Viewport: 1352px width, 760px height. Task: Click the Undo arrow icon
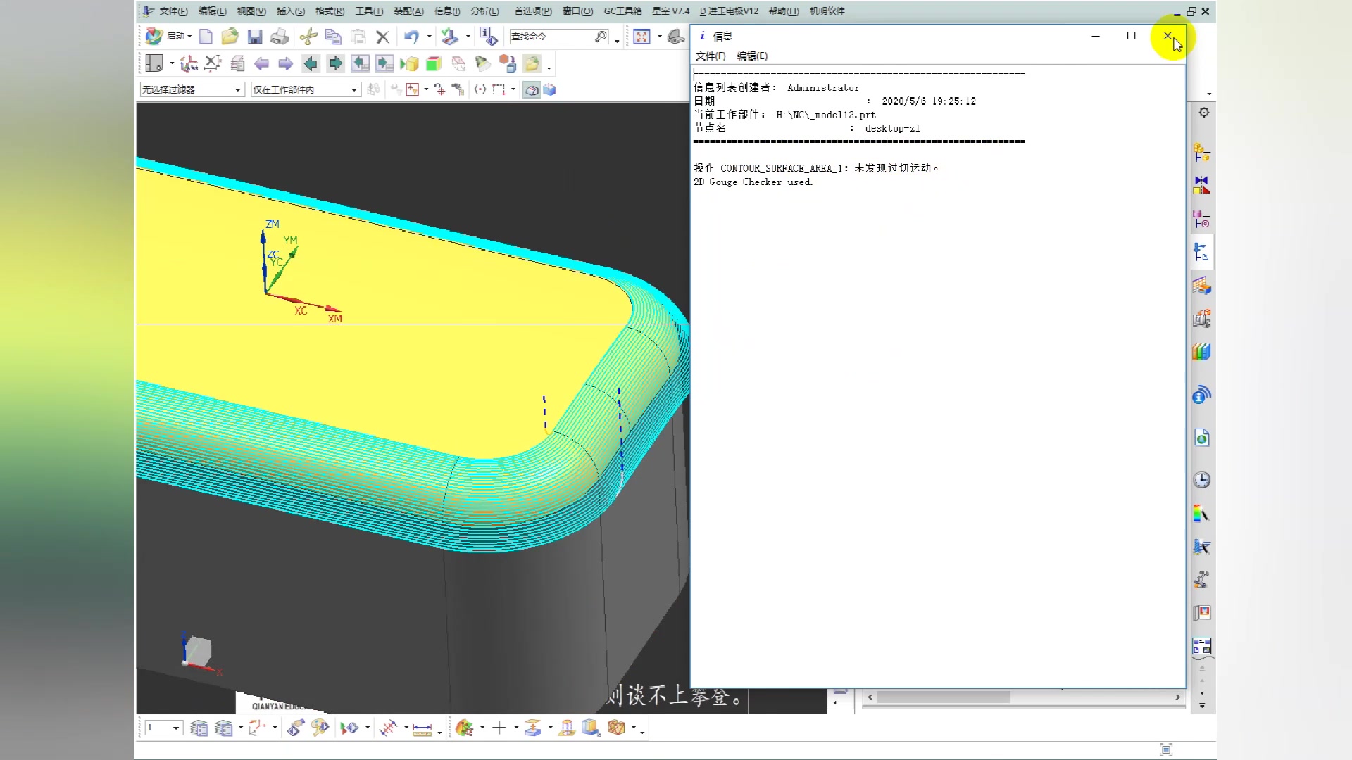click(x=411, y=37)
